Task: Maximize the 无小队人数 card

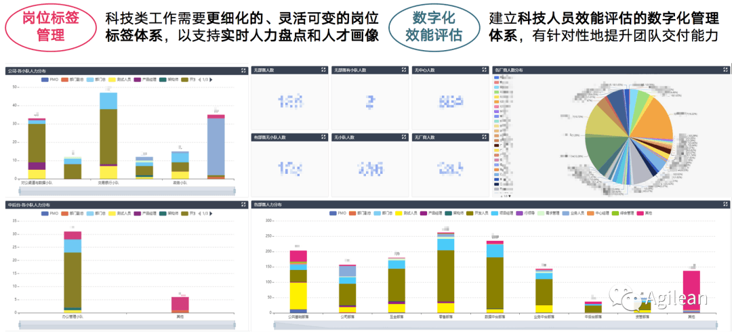Action: (x=404, y=137)
